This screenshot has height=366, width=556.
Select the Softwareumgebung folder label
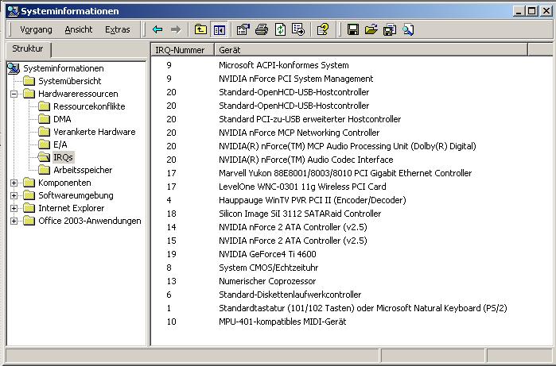click(76, 195)
